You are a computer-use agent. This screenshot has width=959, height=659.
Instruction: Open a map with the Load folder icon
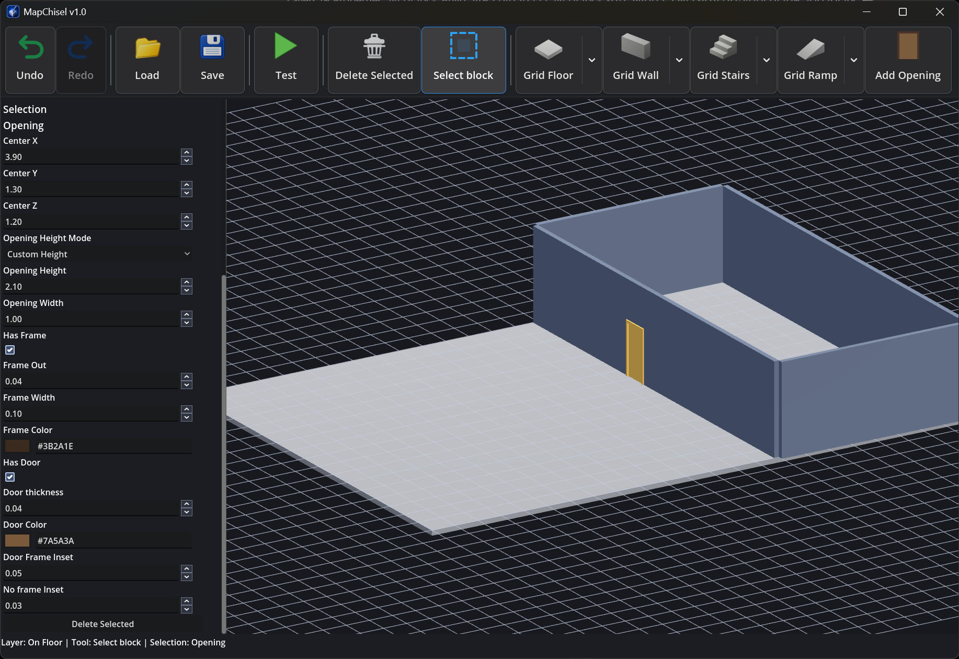[x=147, y=48]
